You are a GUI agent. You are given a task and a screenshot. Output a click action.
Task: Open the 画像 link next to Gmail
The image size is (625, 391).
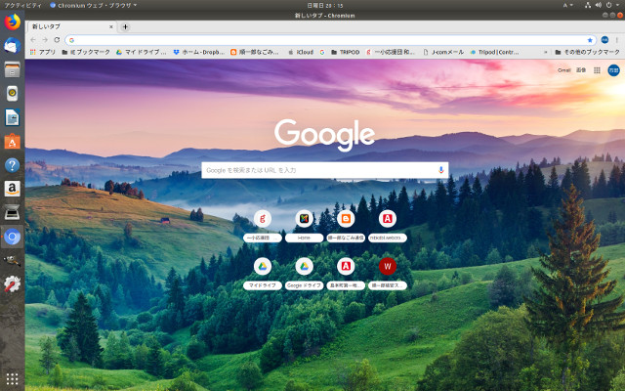point(581,70)
